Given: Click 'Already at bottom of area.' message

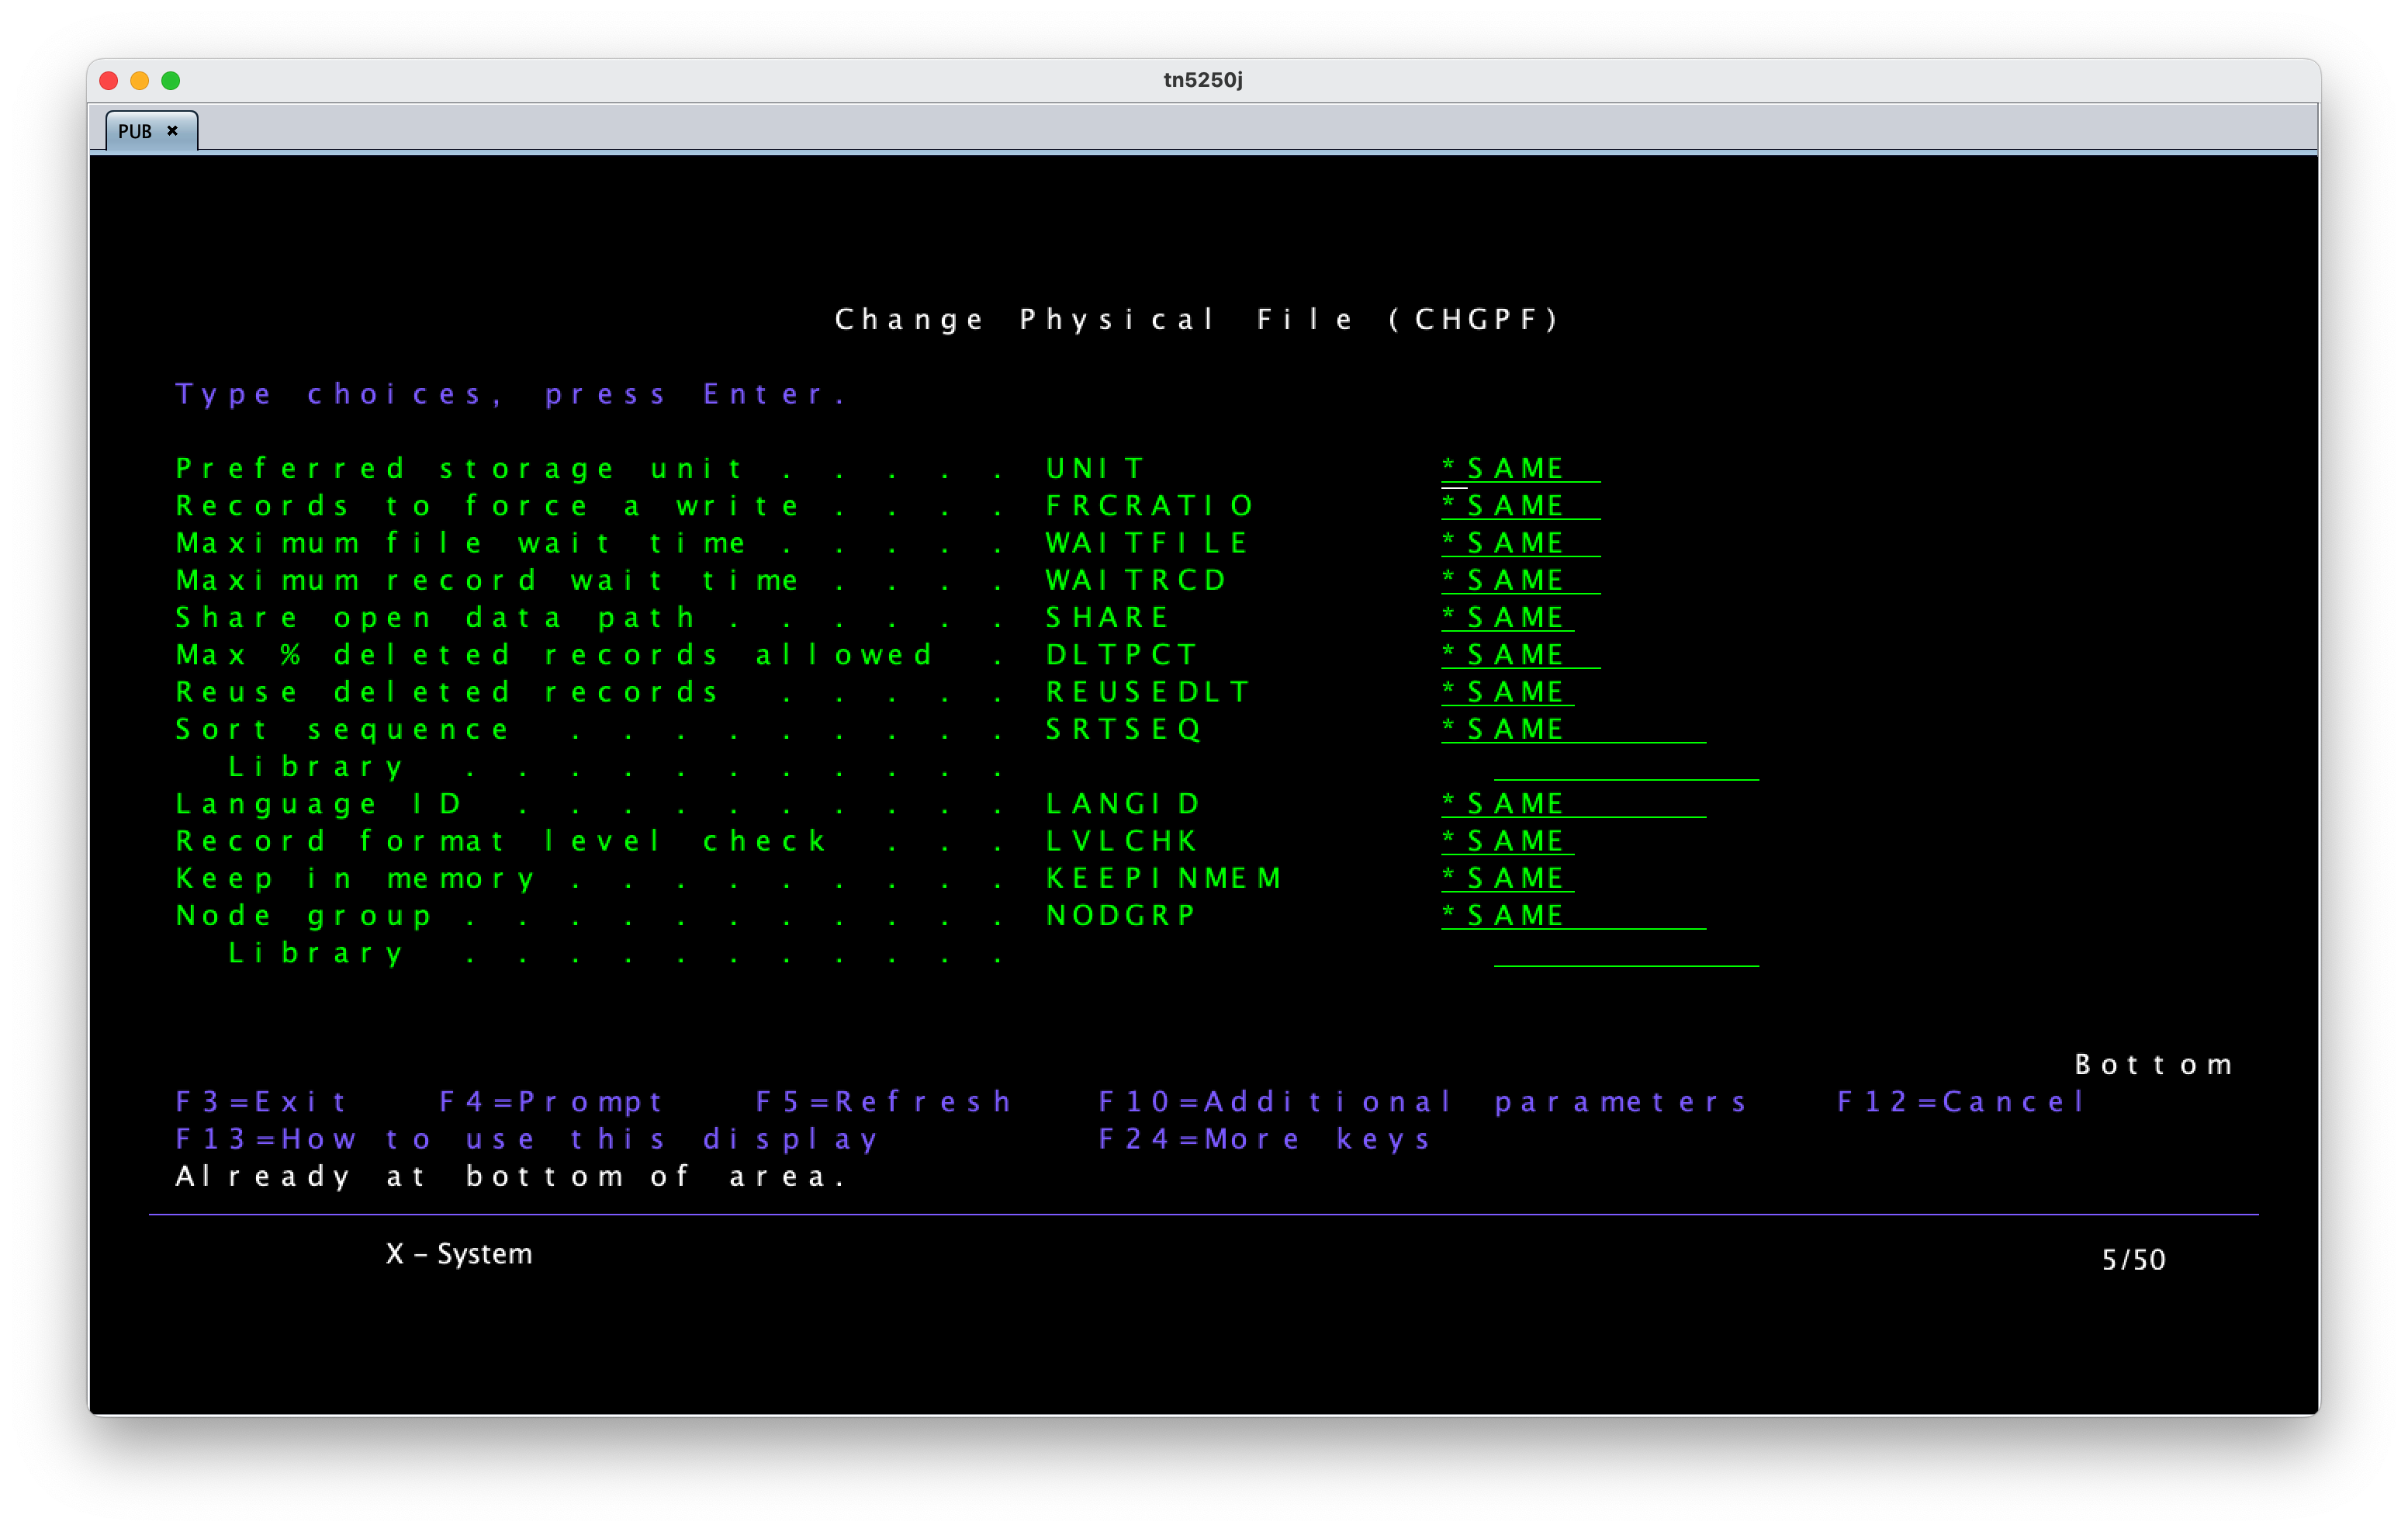Looking at the screenshot, I should 511,1176.
